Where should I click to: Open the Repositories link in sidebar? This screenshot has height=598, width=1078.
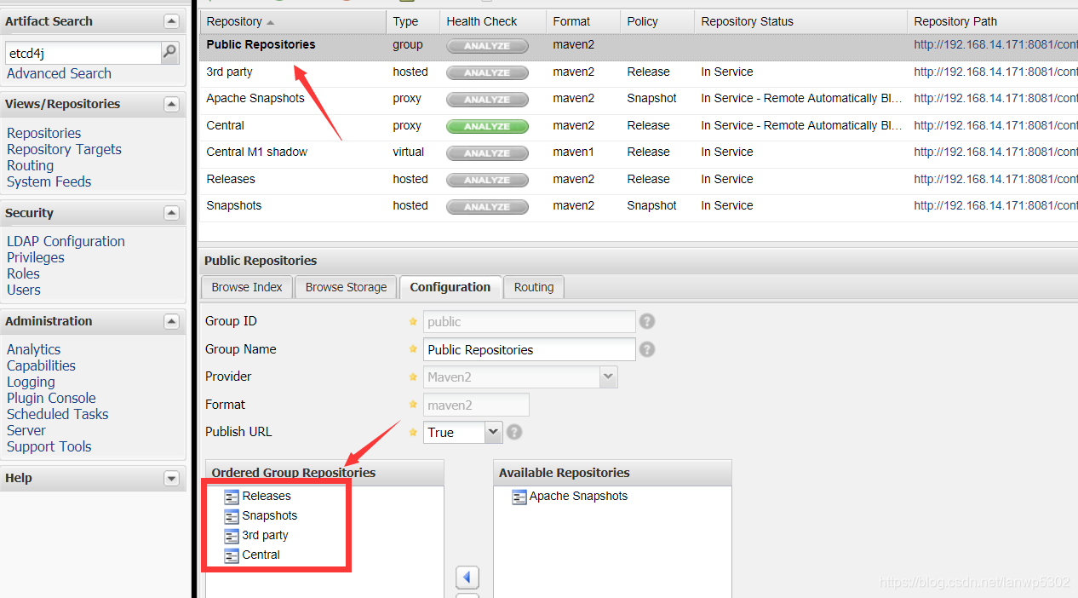[x=44, y=133]
